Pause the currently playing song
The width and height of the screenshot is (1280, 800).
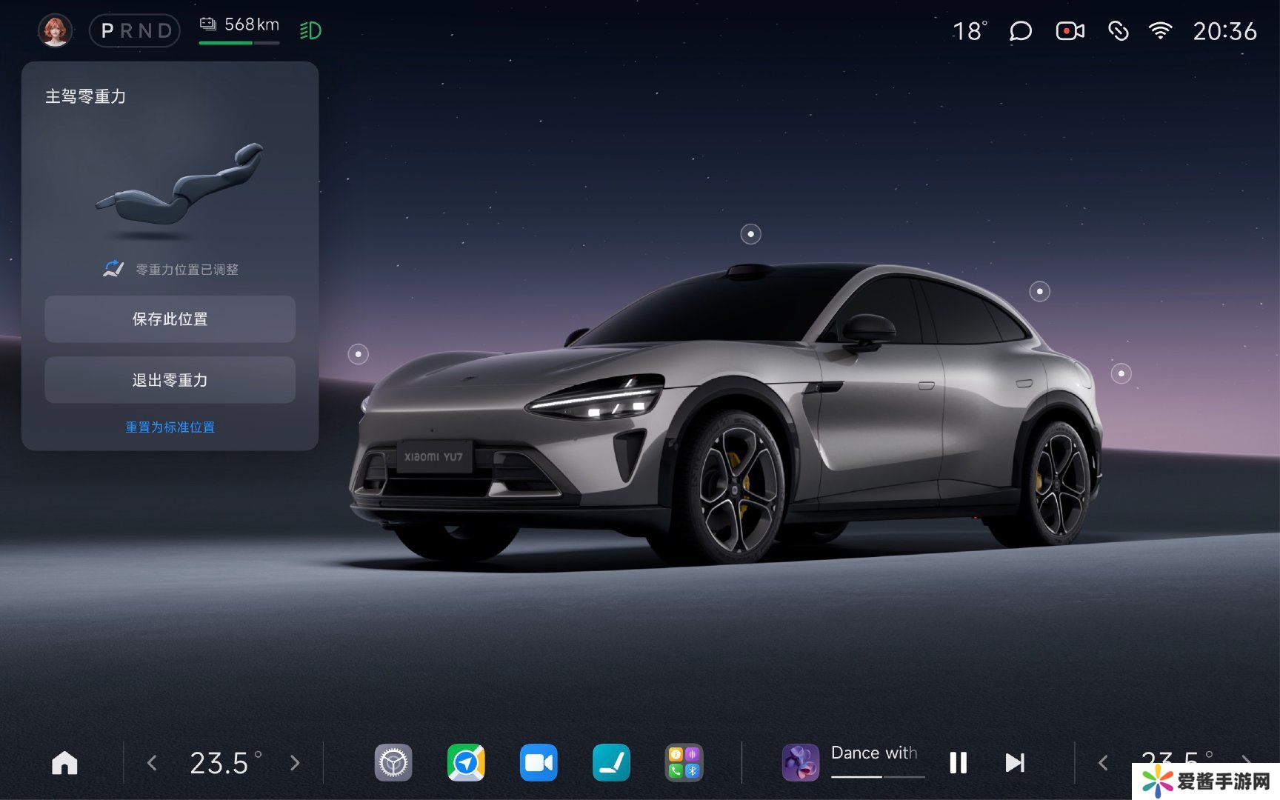tap(958, 763)
